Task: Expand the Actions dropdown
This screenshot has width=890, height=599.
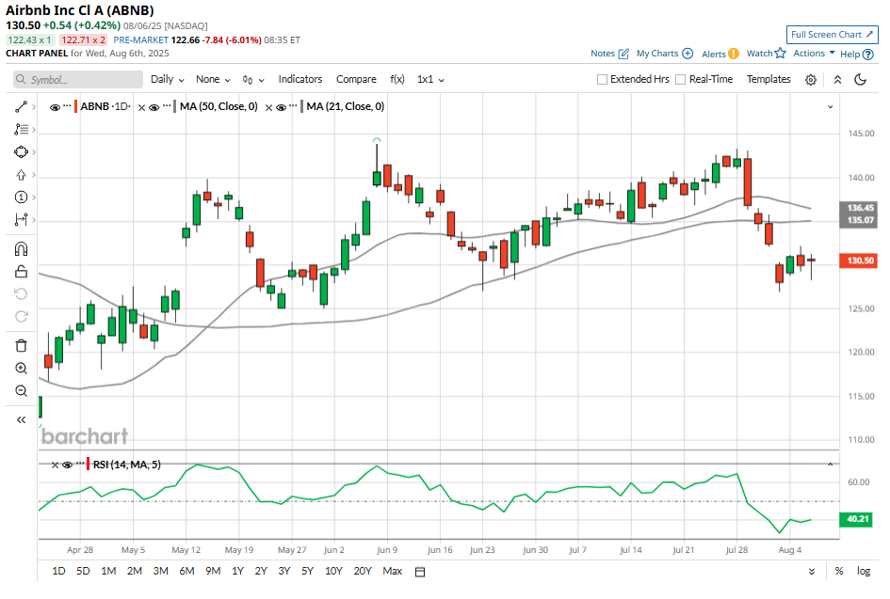Action: pos(814,54)
